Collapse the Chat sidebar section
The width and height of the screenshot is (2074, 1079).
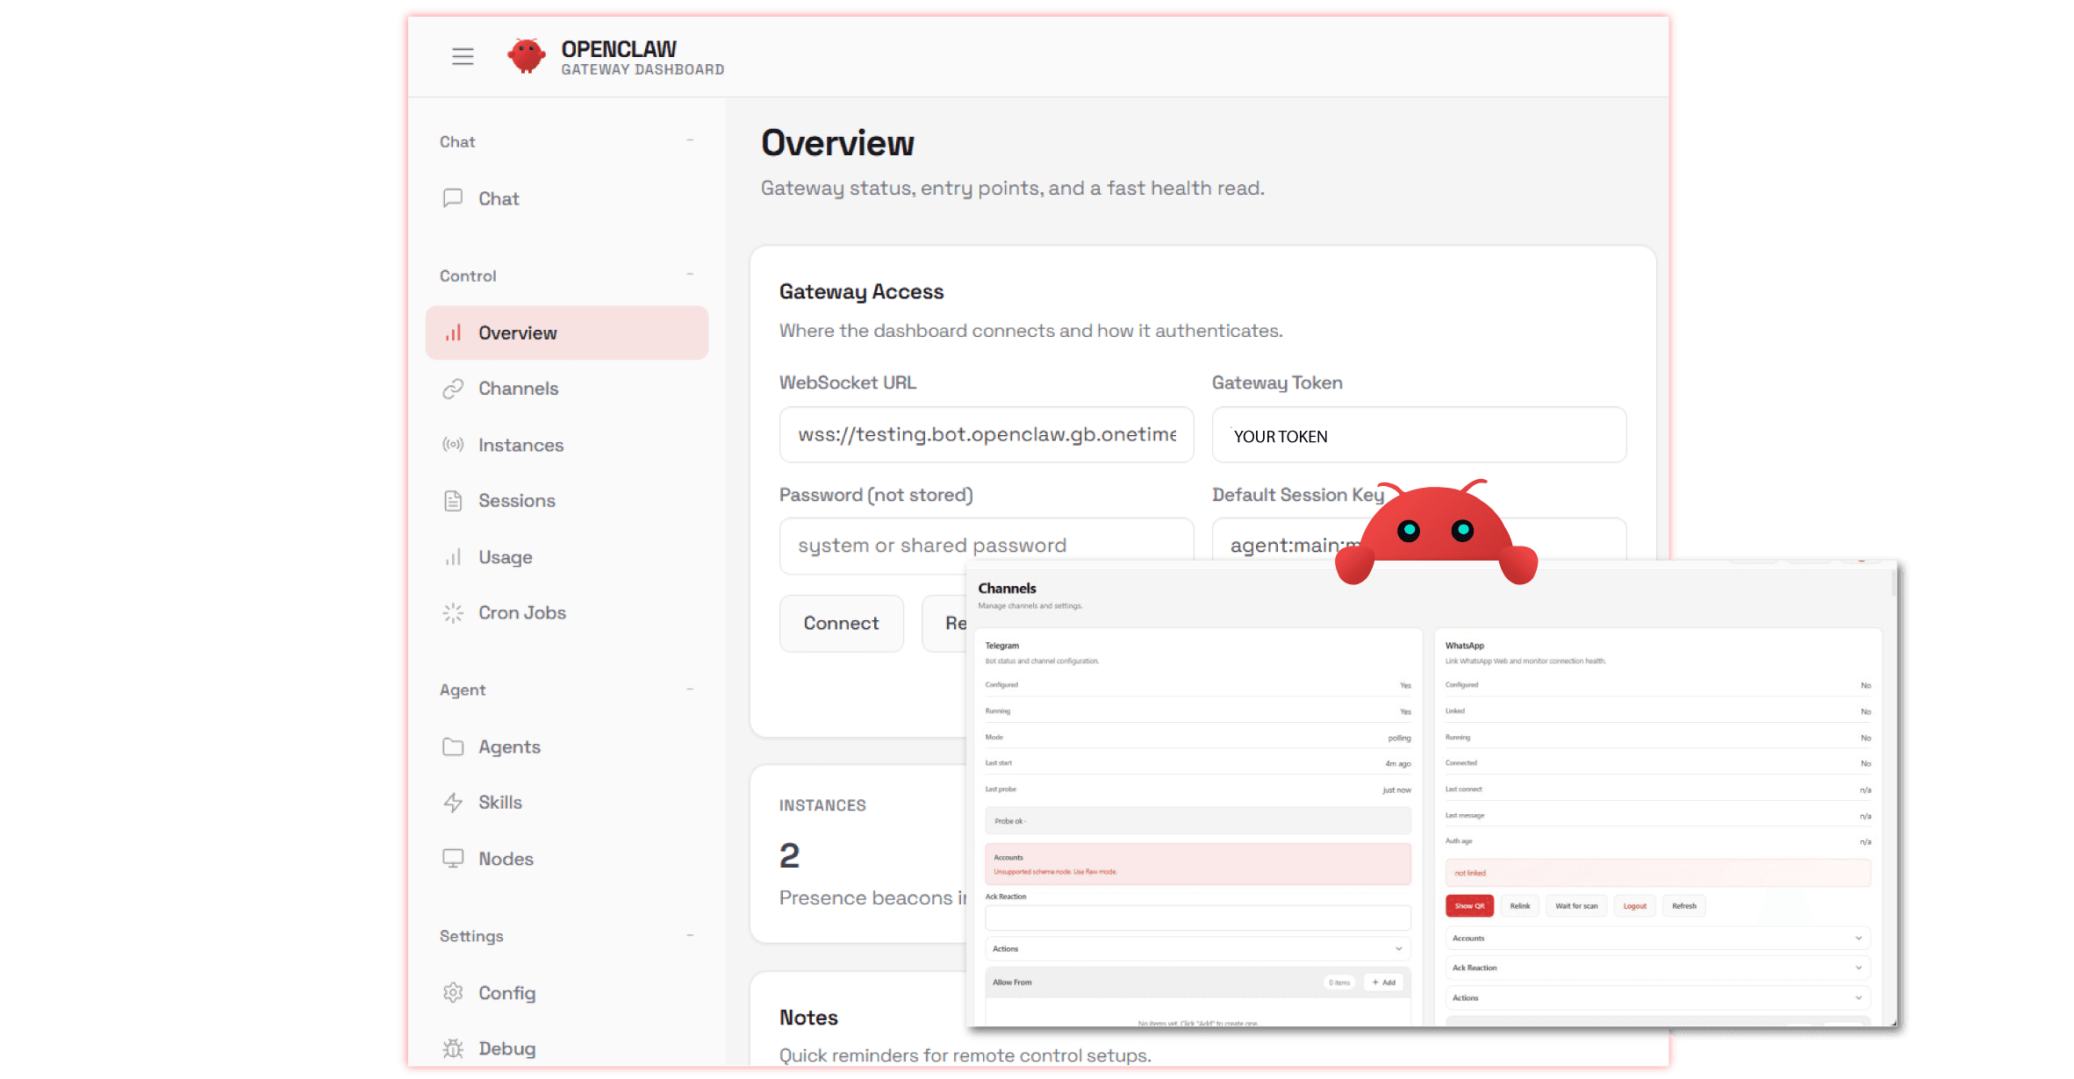690,140
